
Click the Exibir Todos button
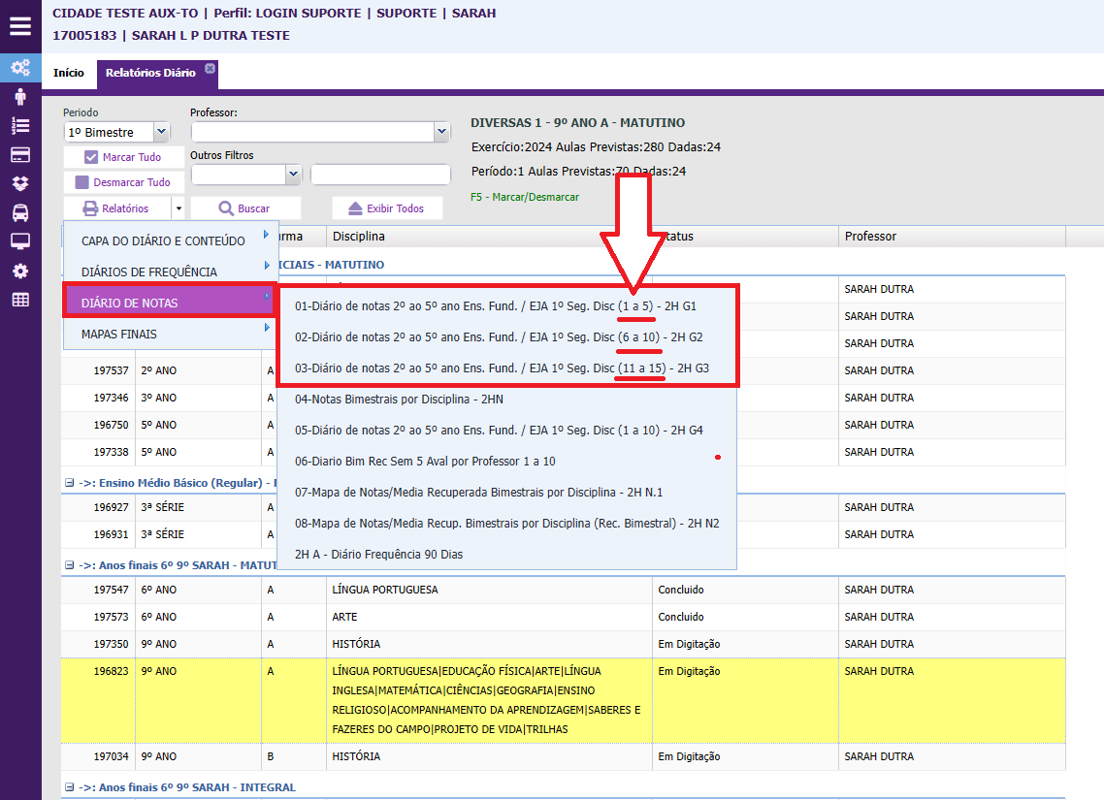point(387,208)
